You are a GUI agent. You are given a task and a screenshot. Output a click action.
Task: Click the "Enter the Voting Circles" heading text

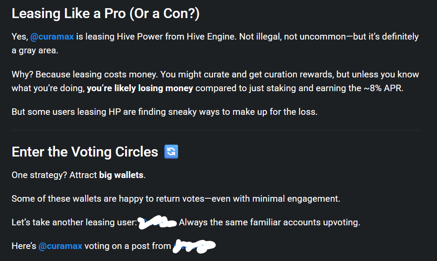[x=85, y=152]
